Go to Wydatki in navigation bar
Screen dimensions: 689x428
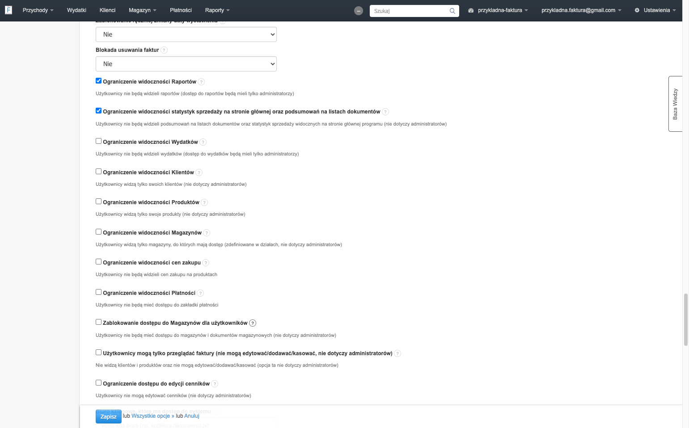pyautogui.click(x=76, y=10)
